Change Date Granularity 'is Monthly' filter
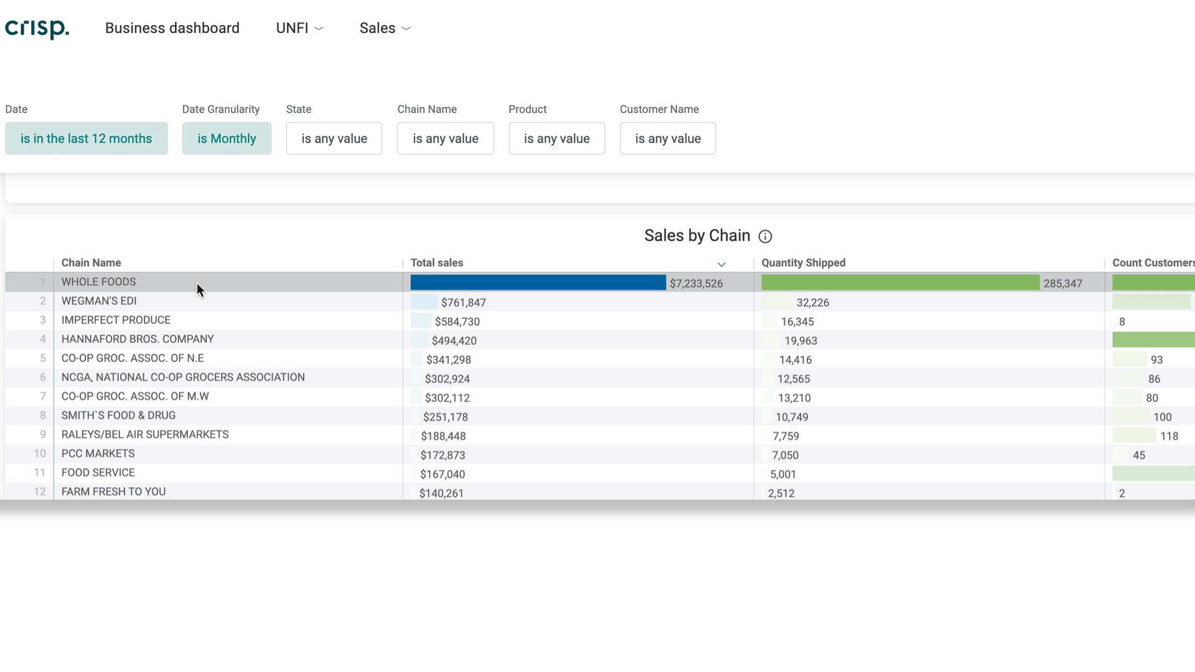This screenshot has height=672, width=1195. (x=227, y=138)
